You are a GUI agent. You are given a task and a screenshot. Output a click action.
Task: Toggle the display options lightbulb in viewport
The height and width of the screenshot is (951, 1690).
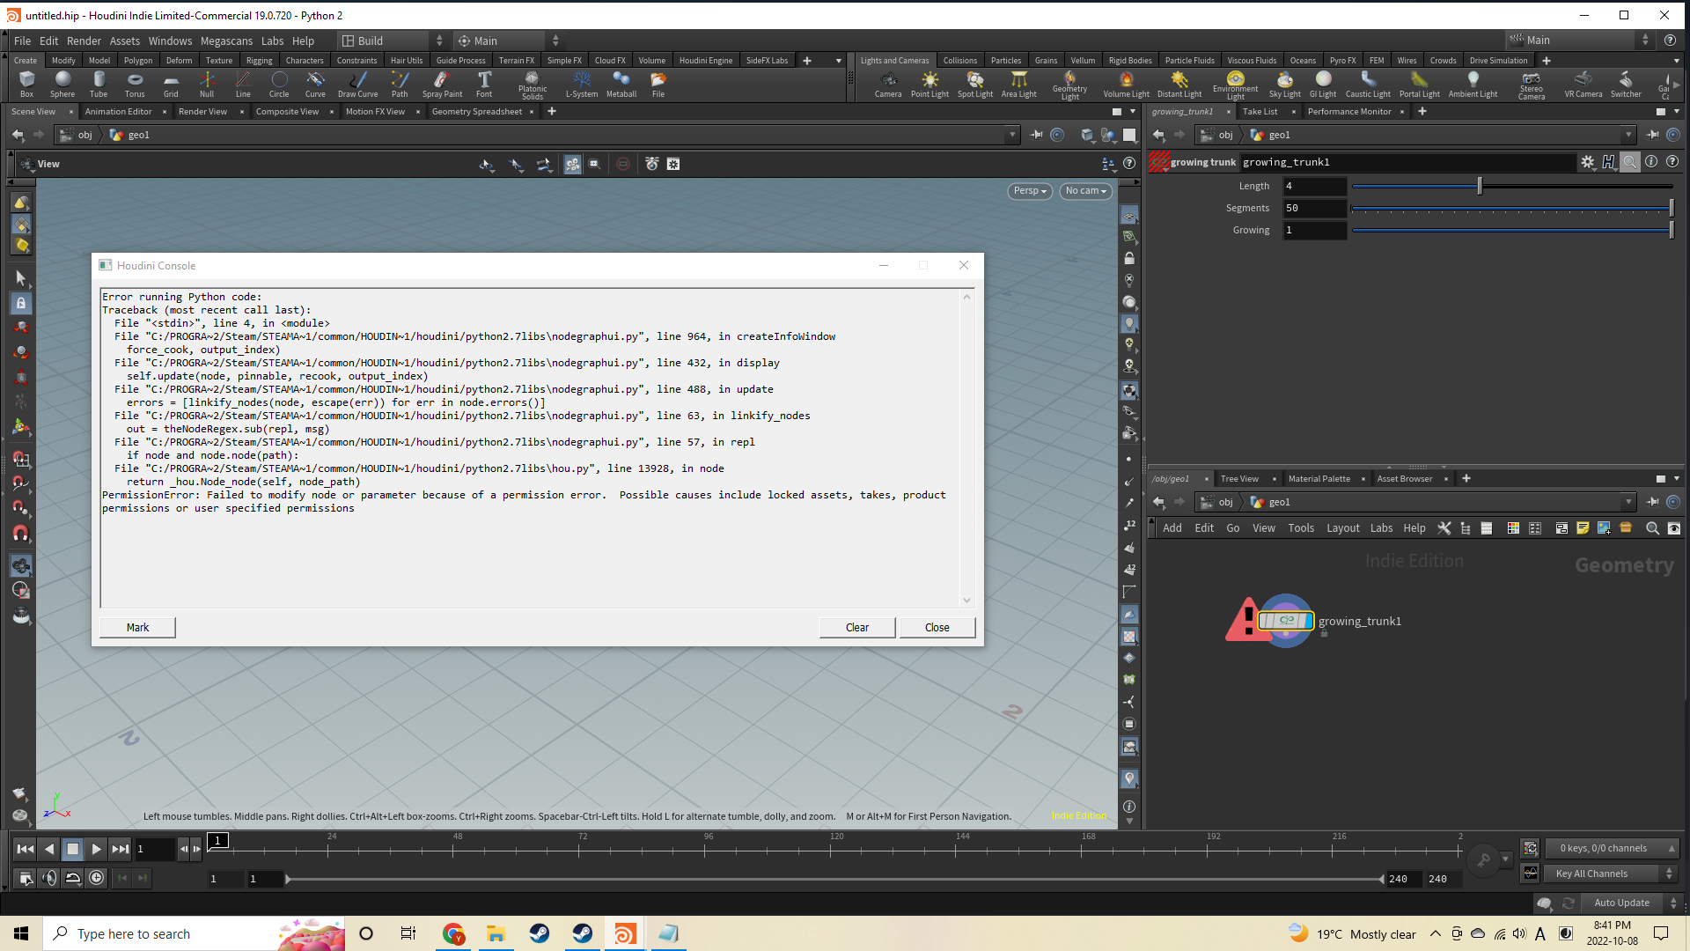(x=1129, y=324)
